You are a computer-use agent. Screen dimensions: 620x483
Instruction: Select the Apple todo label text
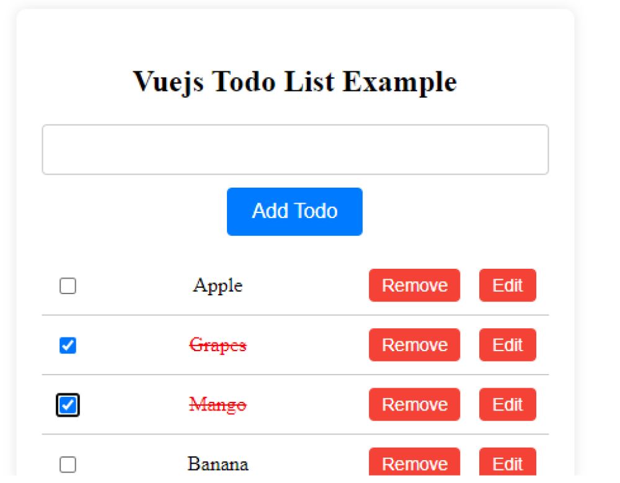click(218, 285)
